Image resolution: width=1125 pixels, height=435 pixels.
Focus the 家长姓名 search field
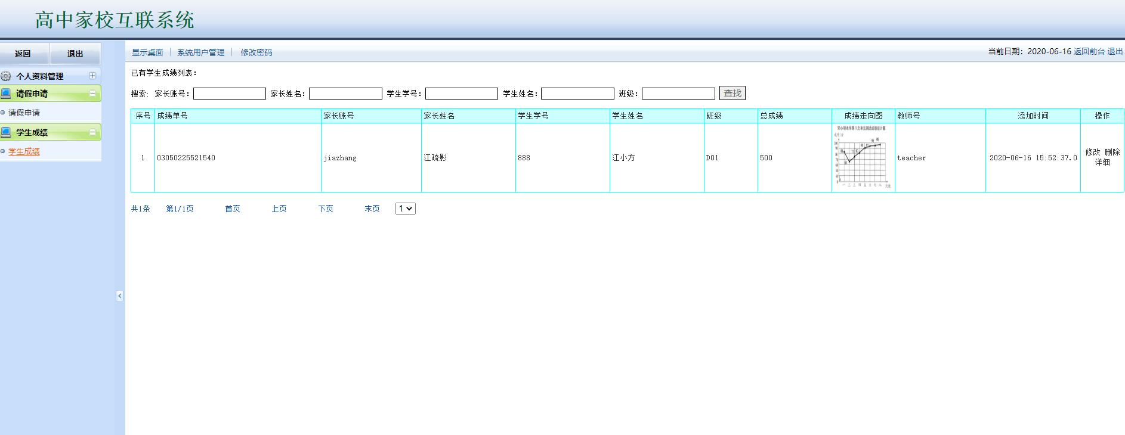click(x=345, y=94)
